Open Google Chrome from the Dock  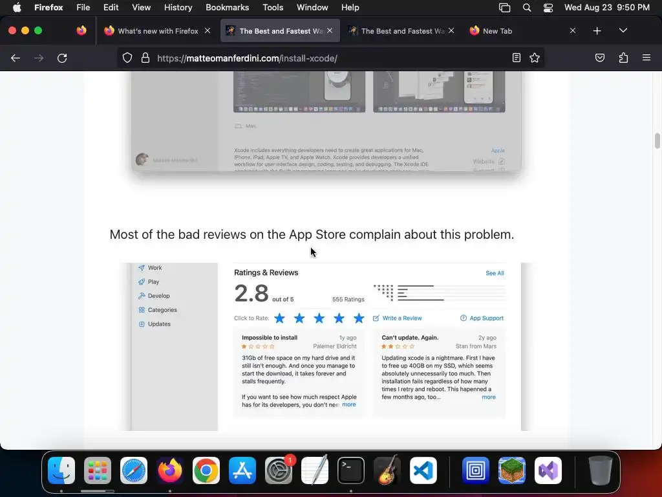click(x=206, y=470)
